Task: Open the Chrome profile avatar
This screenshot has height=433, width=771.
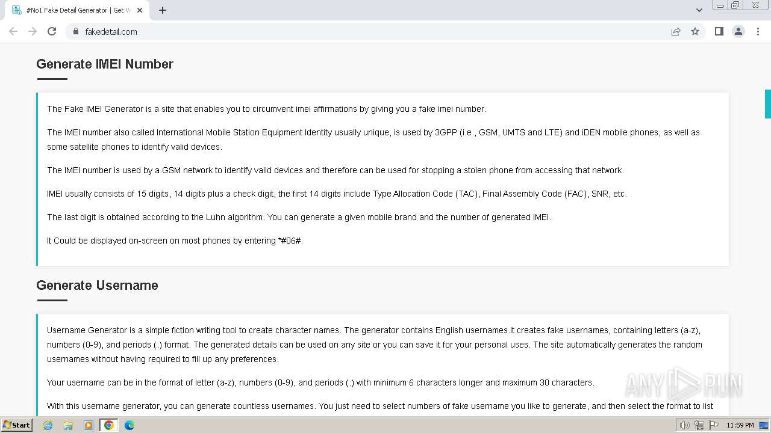Action: [738, 31]
